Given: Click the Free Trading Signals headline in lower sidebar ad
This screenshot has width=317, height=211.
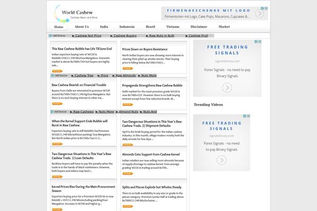Looking at the screenshot, I should [221, 126].
